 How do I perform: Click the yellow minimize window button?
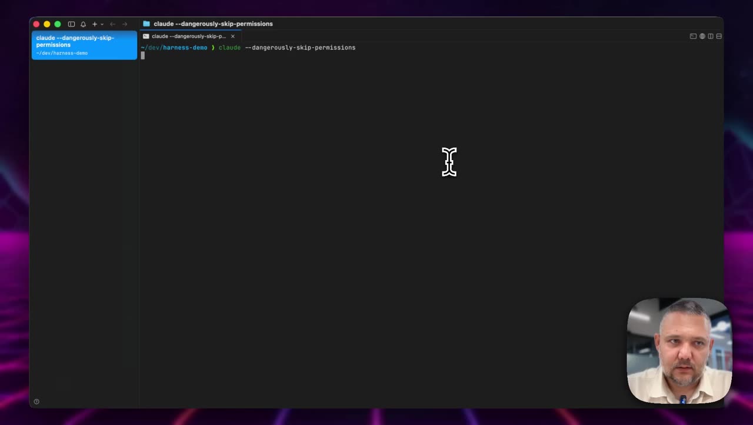(x=47, y=24)
